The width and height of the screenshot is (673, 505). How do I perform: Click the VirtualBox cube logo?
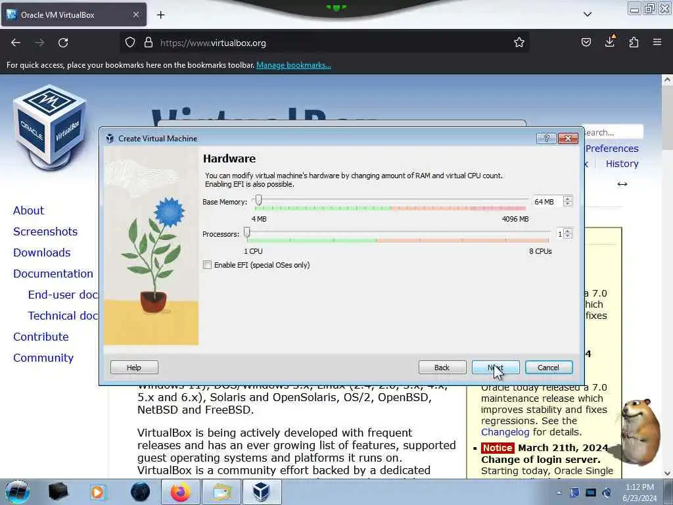(x=50, y=127)
